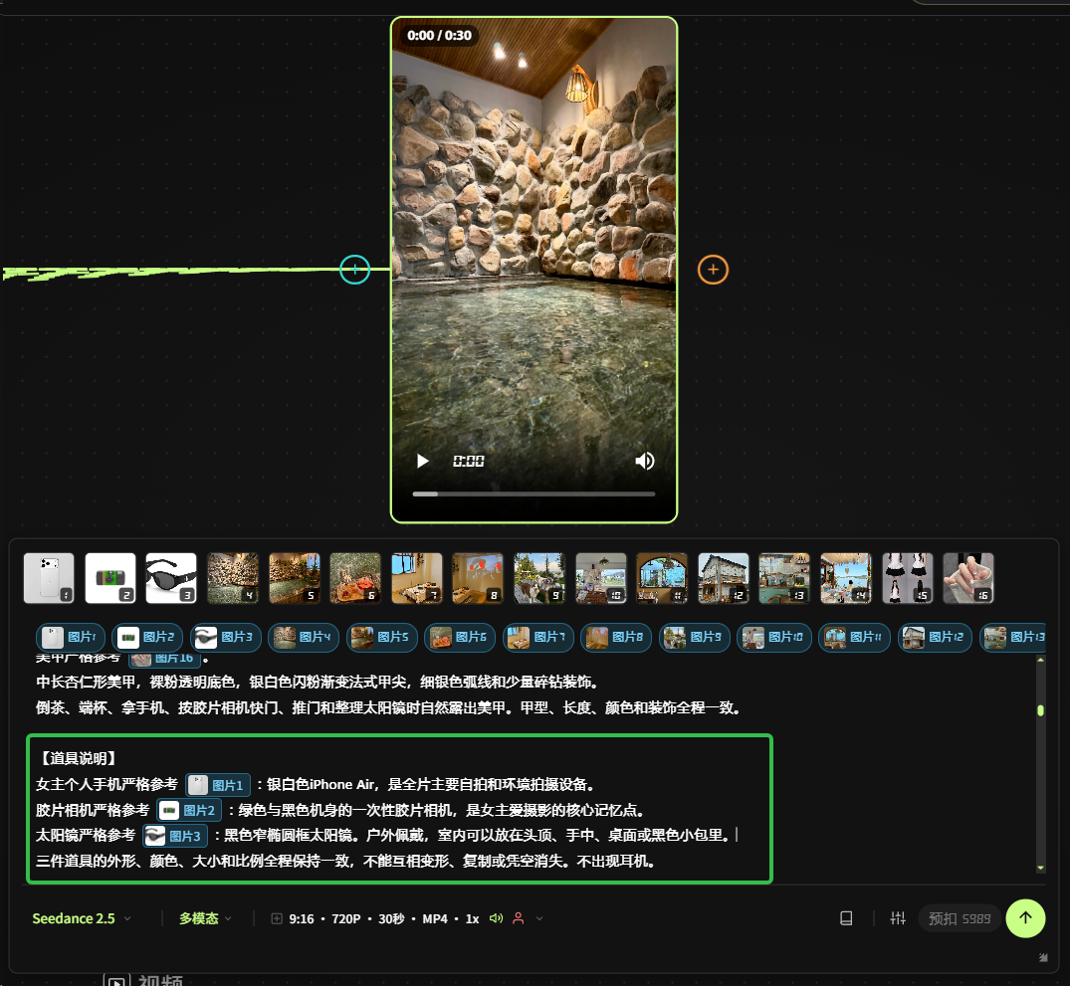Click the resize handle at panel corner
Viewport: 1070px width, 986px height.
pyautogui.click(x=1043, y=957)
